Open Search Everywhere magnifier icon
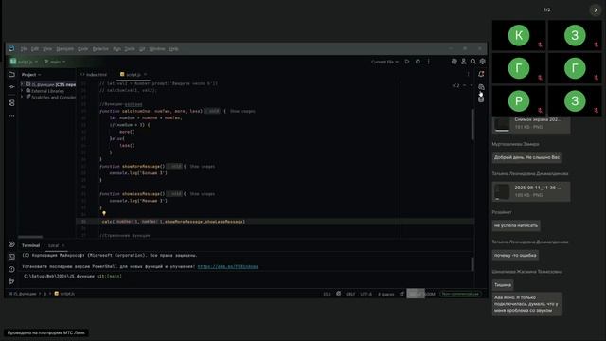Image resolution: width=606 pixels, height=341 pixels. (473, 62)
